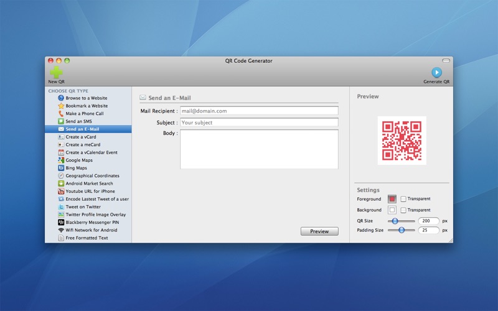Choose "Encode Lastest Tweet of a user" text
This screenshot has width=498, height=311.
(97, 199)
